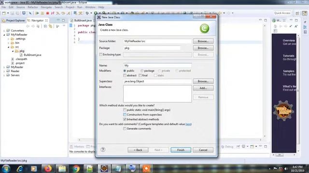
Task: Open Windows Media Player taskbar icon
Action: 34,169
